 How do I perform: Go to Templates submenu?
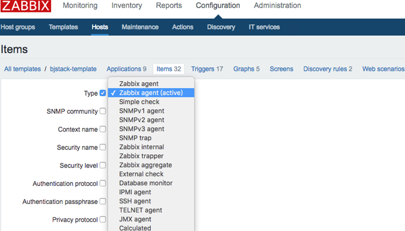point(63,27)
